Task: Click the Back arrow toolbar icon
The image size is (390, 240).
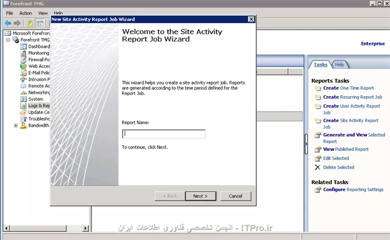Action: click(8, 23)
